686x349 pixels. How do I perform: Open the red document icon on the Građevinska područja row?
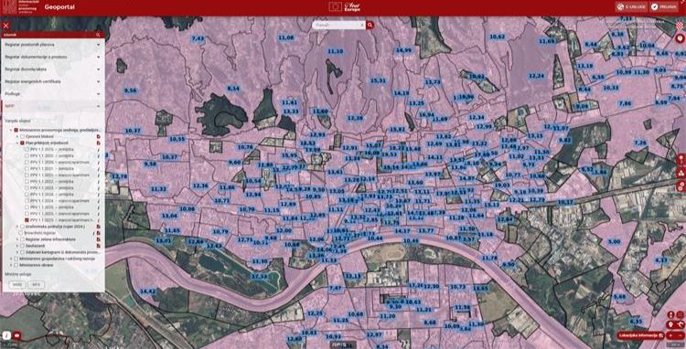pos(98,227)
